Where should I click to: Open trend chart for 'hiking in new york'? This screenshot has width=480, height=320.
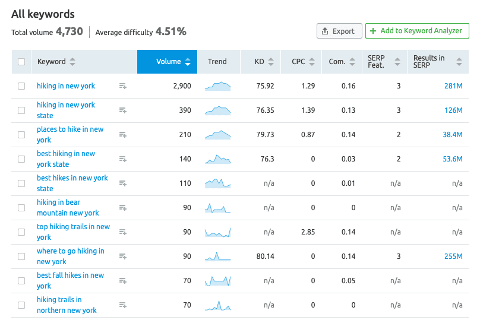pos(217,86)
